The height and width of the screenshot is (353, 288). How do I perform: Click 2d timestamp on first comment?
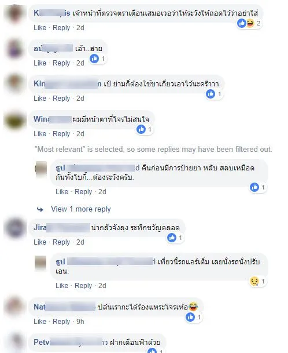tap(80, 28)
